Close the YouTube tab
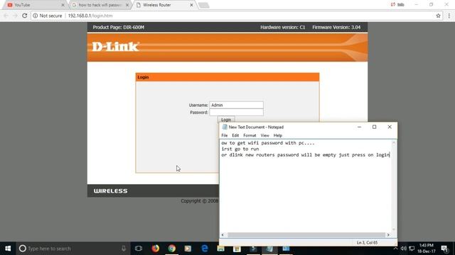Viewport: 455px width, 255px height. tap(63, 5)
